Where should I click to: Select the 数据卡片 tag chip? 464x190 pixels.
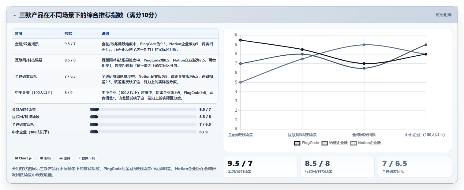[x=87, y=158]
